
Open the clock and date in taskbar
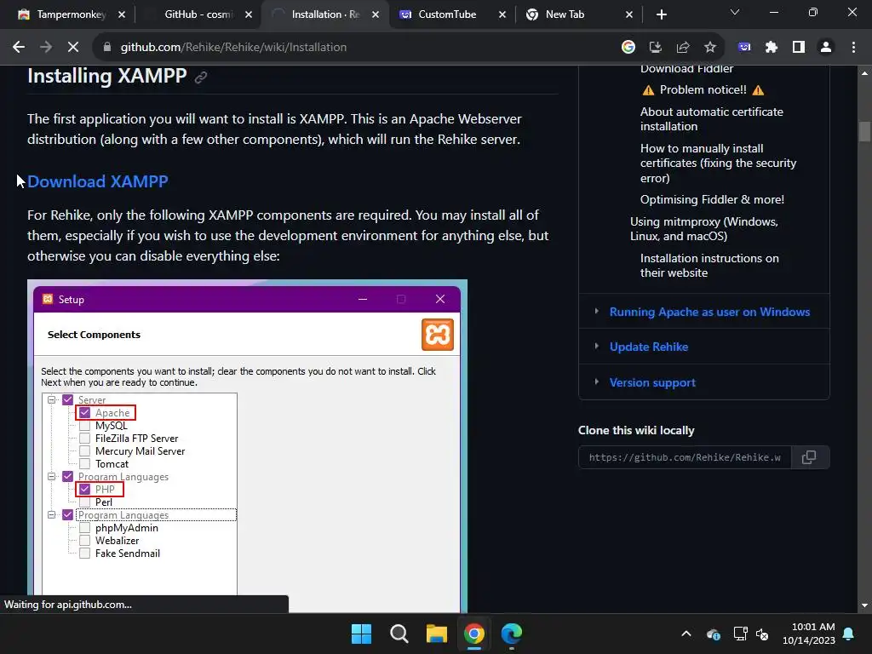809,634
